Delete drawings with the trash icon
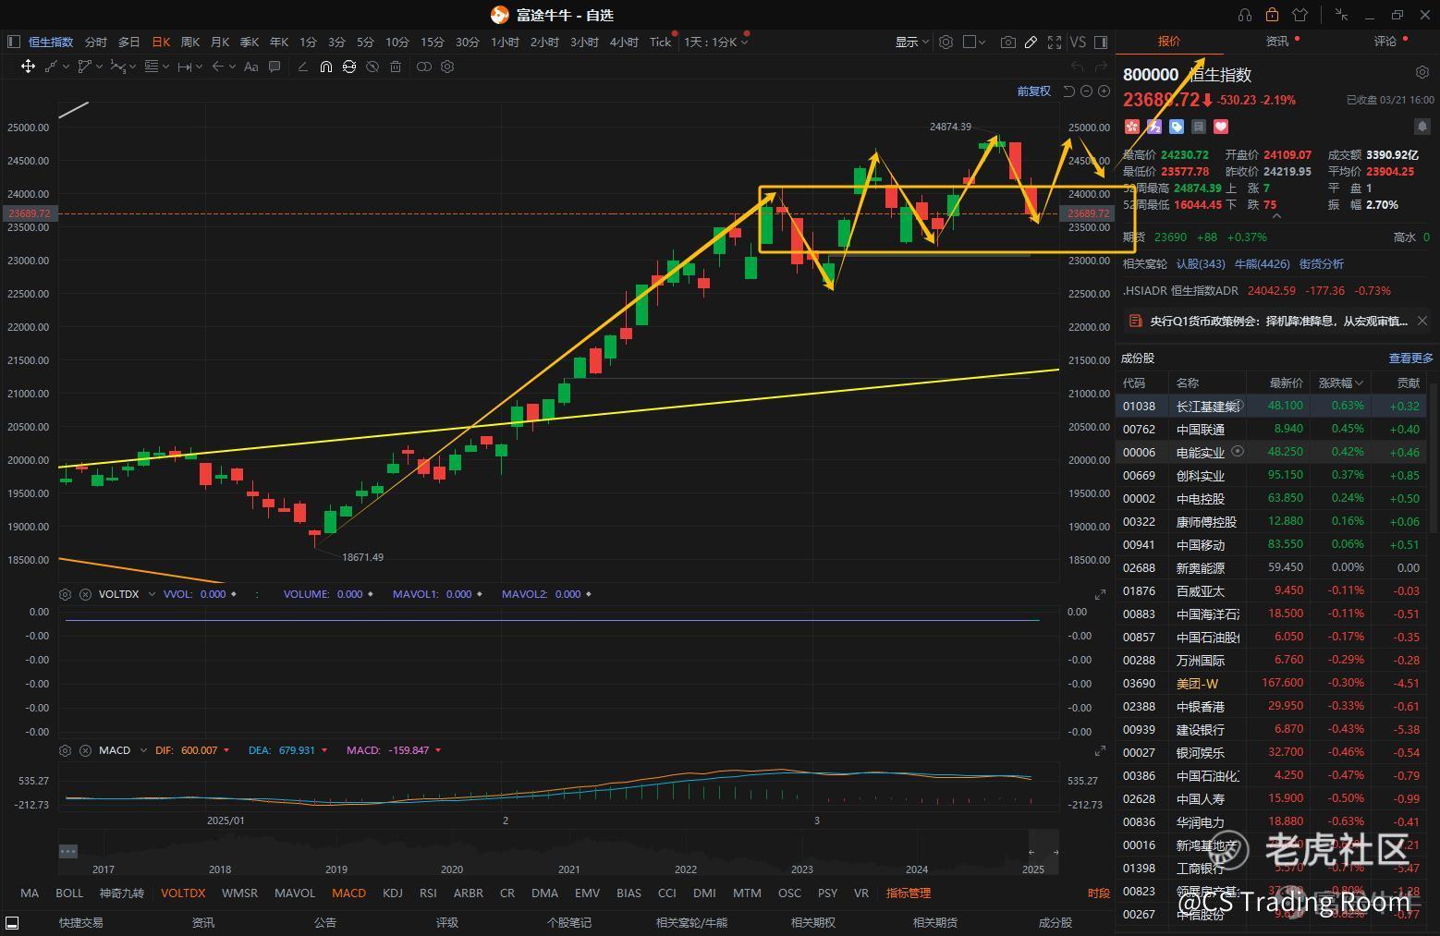 (396, 67)
